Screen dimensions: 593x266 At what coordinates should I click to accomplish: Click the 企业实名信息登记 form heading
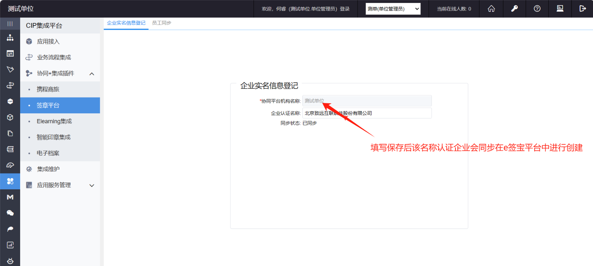[269, 86]
